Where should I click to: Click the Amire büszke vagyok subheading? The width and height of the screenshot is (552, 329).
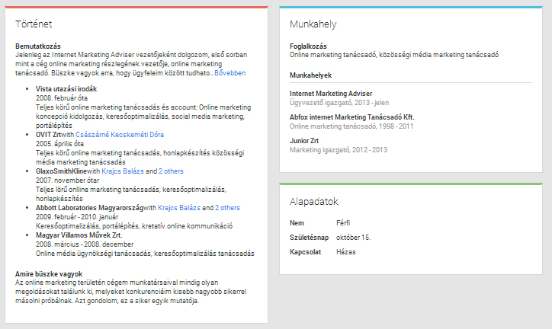coord(49,274)
